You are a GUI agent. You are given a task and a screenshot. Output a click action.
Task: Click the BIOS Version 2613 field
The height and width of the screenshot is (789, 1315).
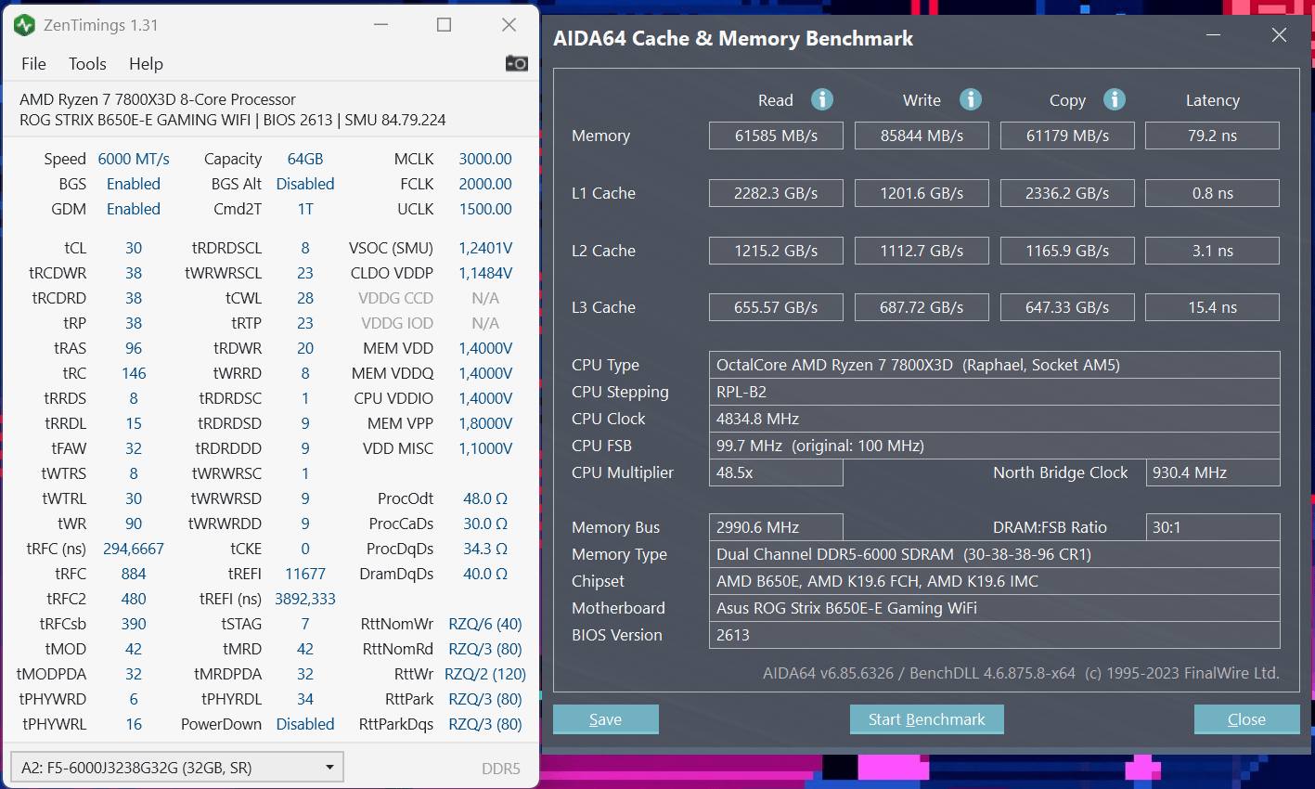[x=995, y=635]
